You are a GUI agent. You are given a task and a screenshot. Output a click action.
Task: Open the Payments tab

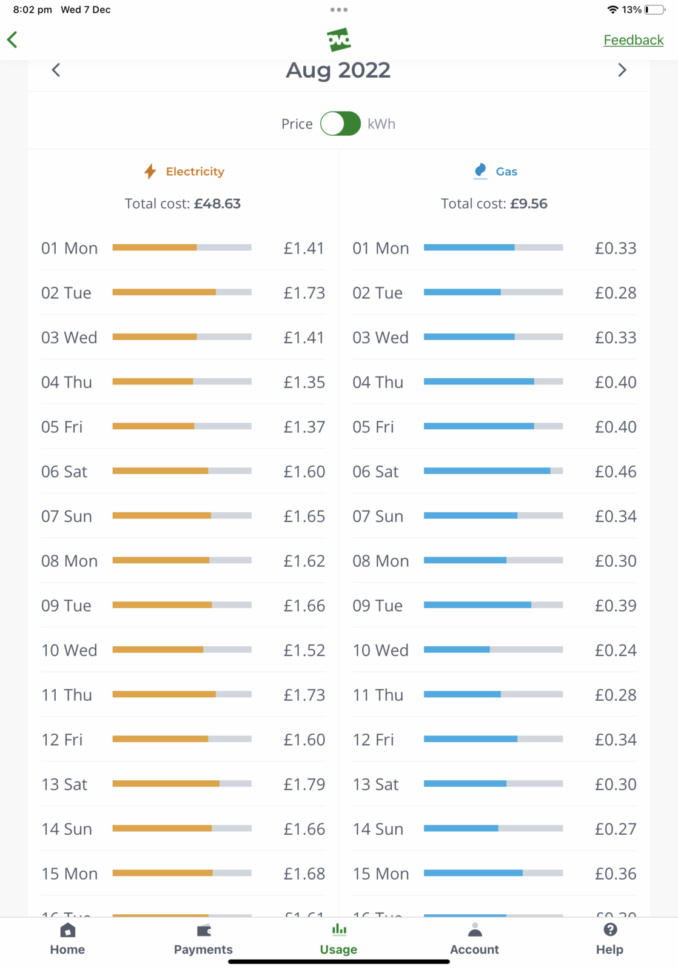[x=203, y=938]
